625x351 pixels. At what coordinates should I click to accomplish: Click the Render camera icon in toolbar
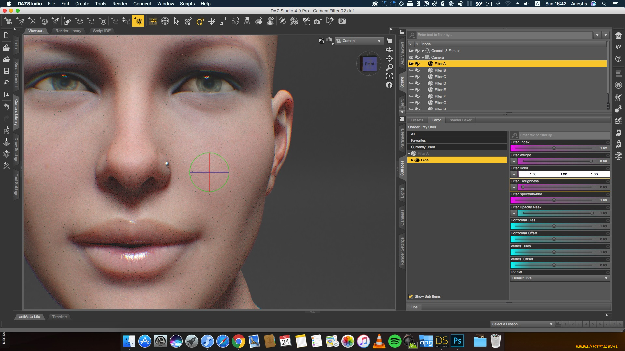[x=342, y=21]
